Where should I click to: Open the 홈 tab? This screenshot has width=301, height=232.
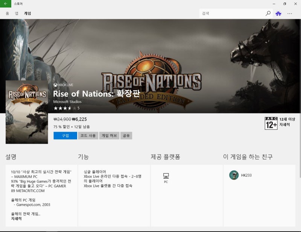pyautogui.click(x=7, y=13)
